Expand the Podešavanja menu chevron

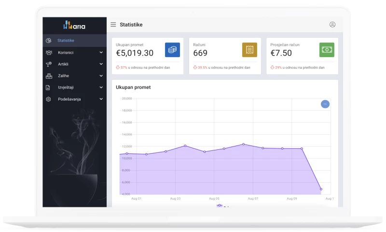pyautogui.click(x=101, y=99)
